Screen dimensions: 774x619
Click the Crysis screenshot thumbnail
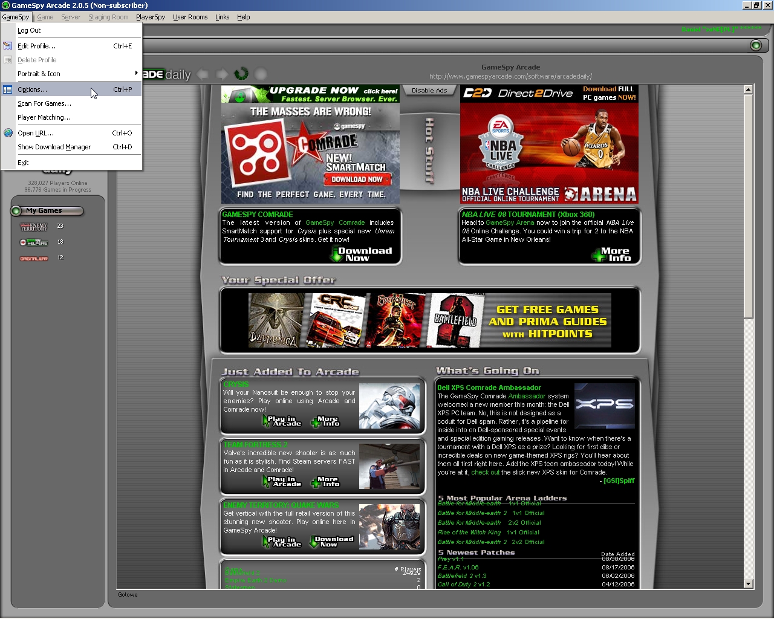(389, 406)
